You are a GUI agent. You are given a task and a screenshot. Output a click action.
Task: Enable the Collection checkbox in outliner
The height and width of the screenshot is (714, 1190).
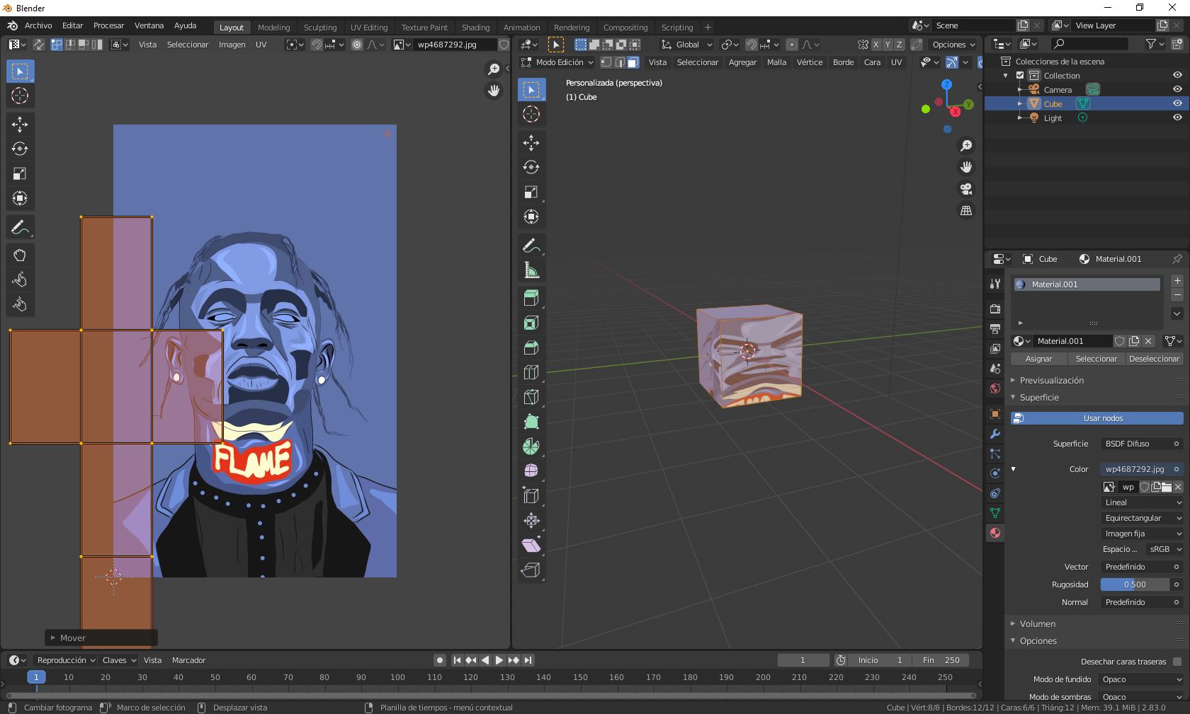pos(1020,76)
